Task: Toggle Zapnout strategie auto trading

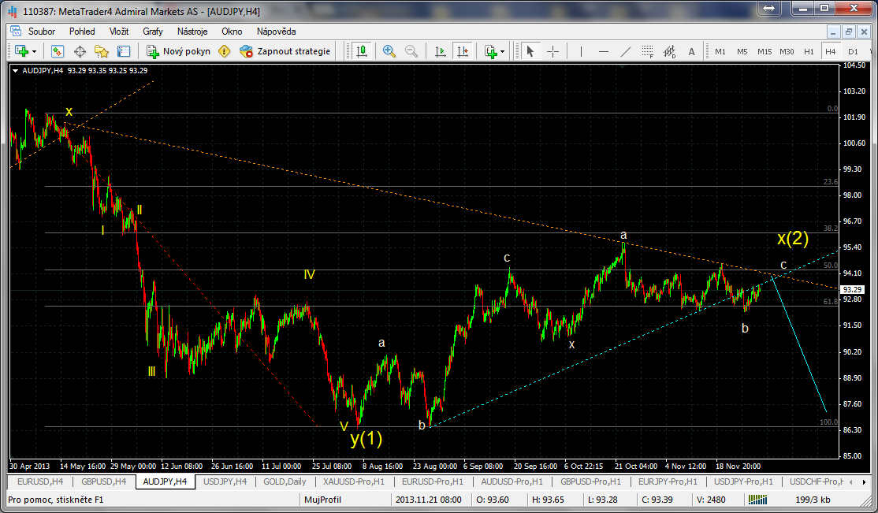Action: click(285, 51)
